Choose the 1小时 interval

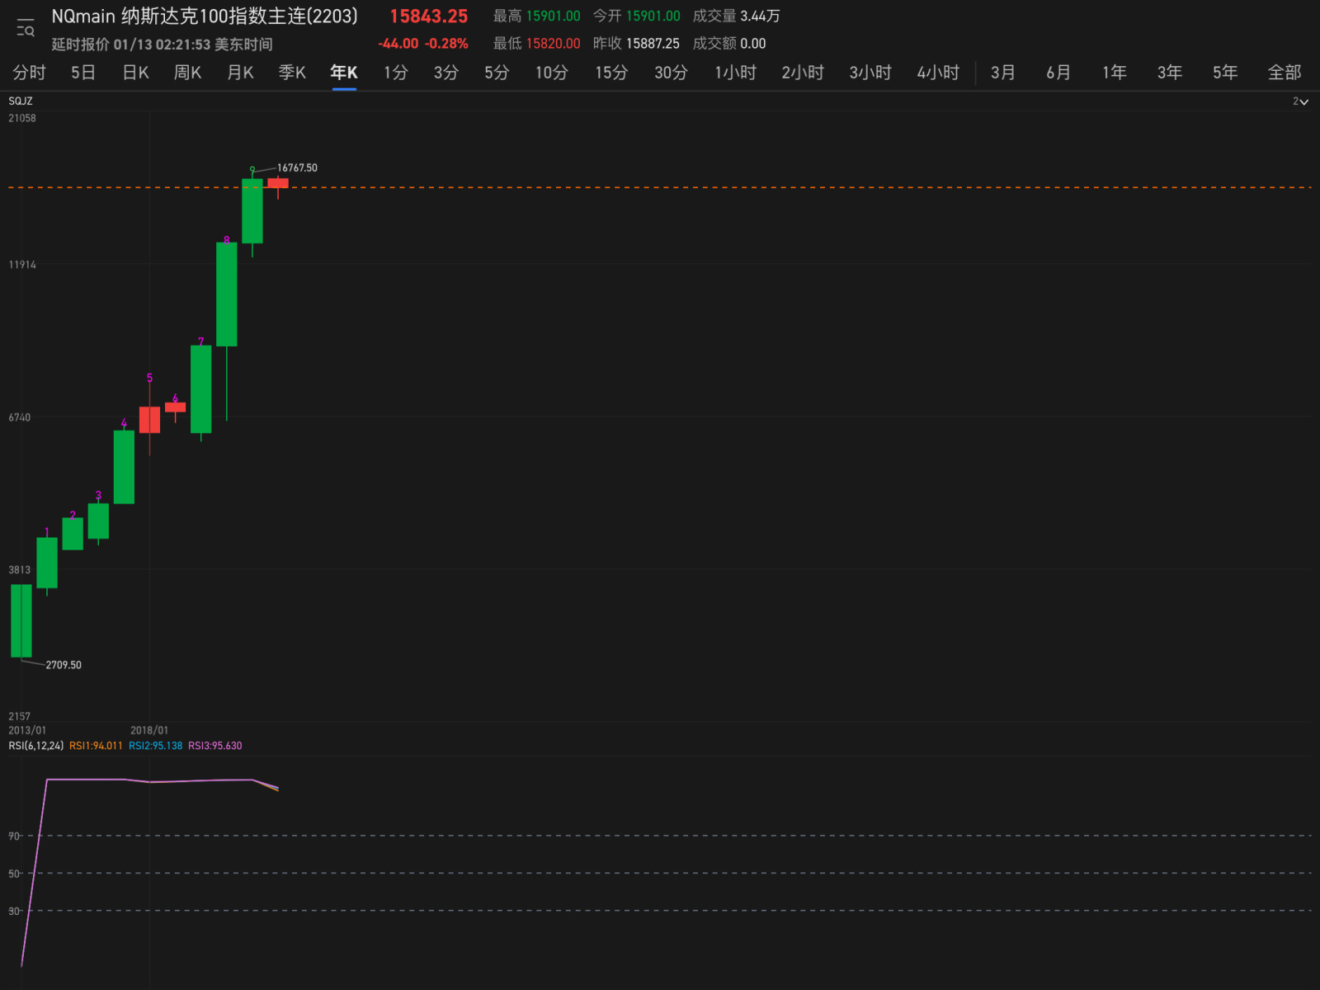[x=736, y=73]
